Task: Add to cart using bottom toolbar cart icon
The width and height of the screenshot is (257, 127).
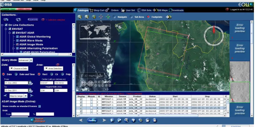Action: [x=141, y=121]
